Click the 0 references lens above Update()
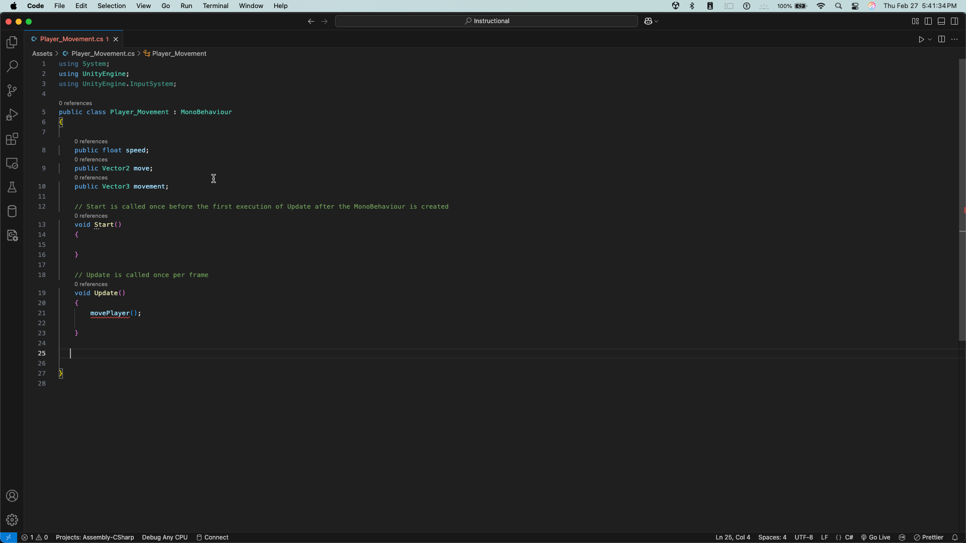The image size is (966, 543). pos(91,285)
